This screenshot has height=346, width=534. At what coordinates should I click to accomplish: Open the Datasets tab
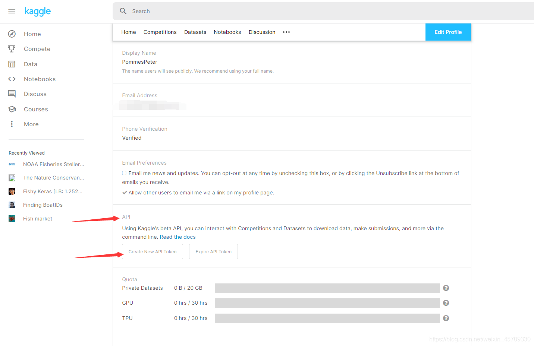[x=195, y=32]
